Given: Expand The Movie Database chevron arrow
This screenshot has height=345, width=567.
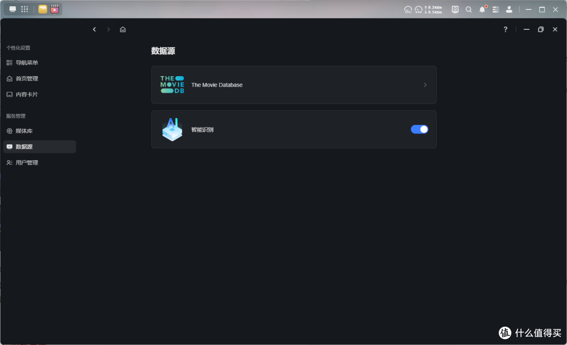Looking at the screenshot, I should [x=425, y=85].
